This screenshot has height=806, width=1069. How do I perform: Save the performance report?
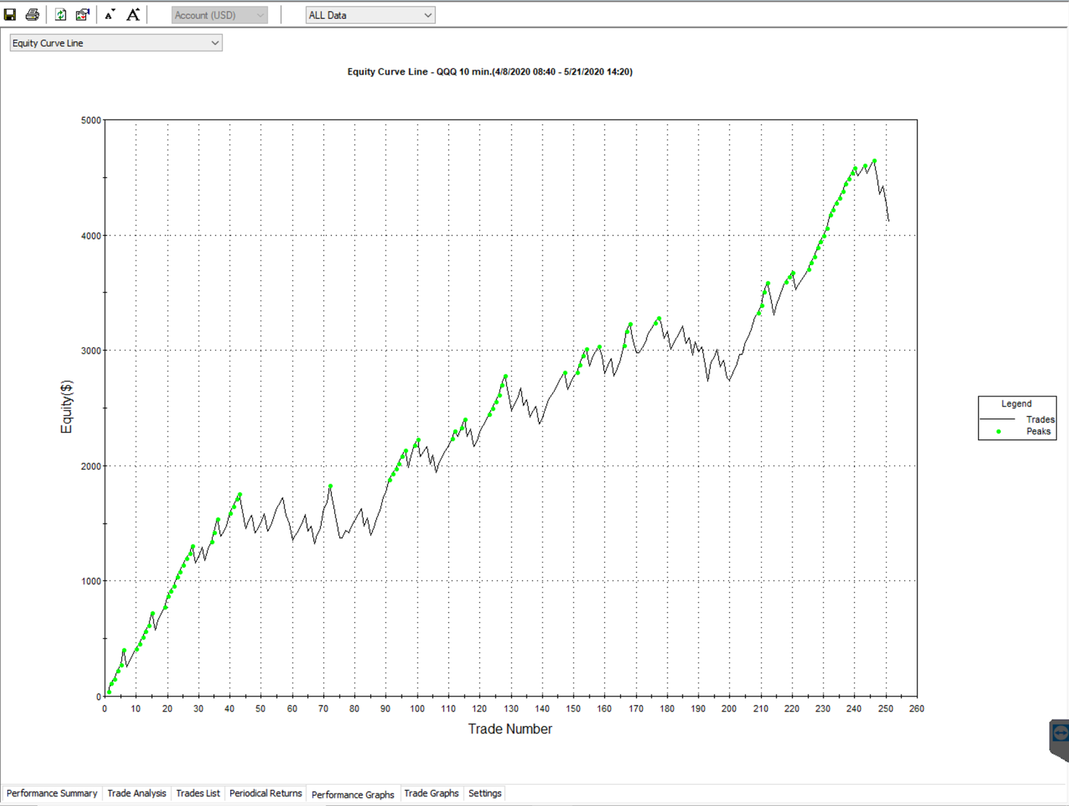(10, 15)
